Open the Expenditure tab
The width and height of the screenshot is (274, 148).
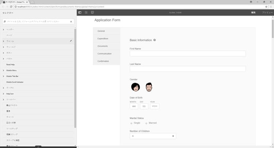(x=106, y=39)
